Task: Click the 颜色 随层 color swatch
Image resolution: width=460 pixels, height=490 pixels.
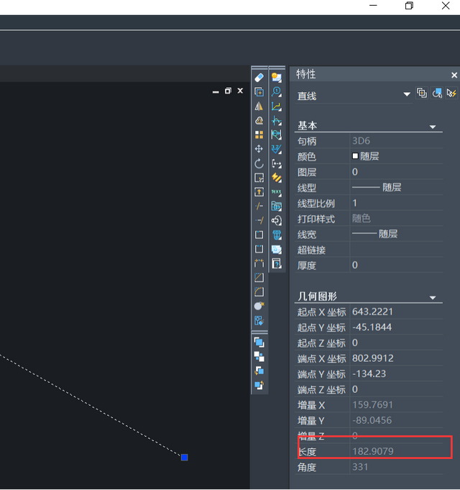Action: pyautogui.click(x=355, y=156)
